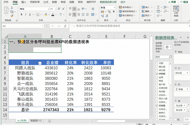Click the 共享 share button
This screenshot has width=190, height=125.
[172, 2]
